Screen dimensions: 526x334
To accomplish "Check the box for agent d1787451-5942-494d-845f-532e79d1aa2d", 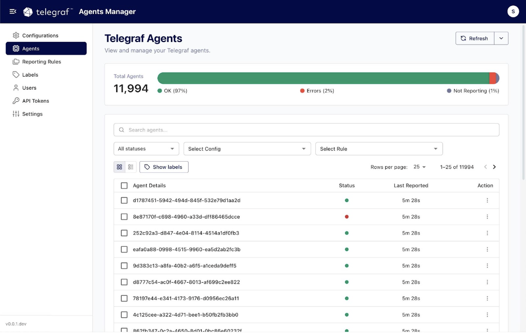I will coord(124,200).
